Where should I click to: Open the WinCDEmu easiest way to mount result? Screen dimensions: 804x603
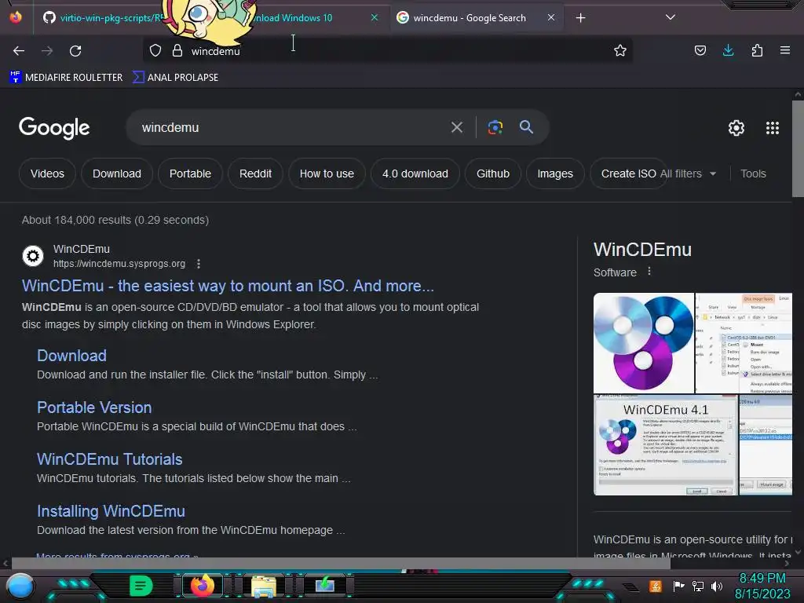point(228,286)
